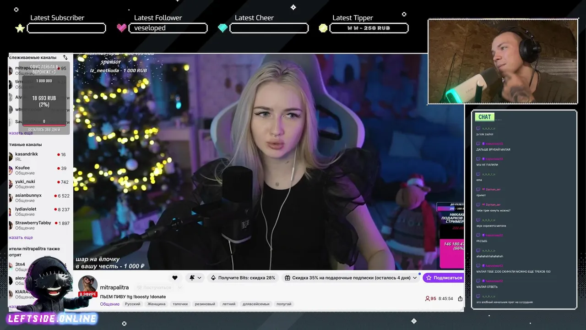Expand show more under recommended channels
This screenshot has width=586, height=330.
pos(21,237)
